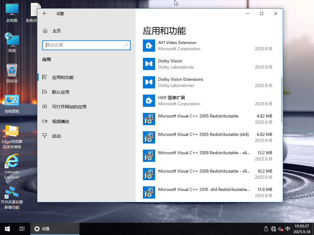This screenshot has height=235, width=314.
Task: Open 应用和功能 sidebar section
Action: point(86,77)
